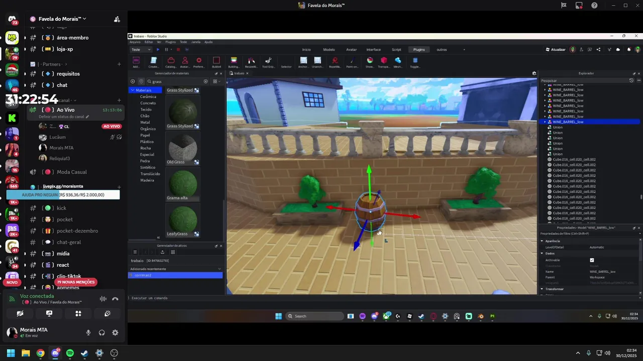
Task: Toggle Discord headphones deafen
Action: click(x=102, y=332)
